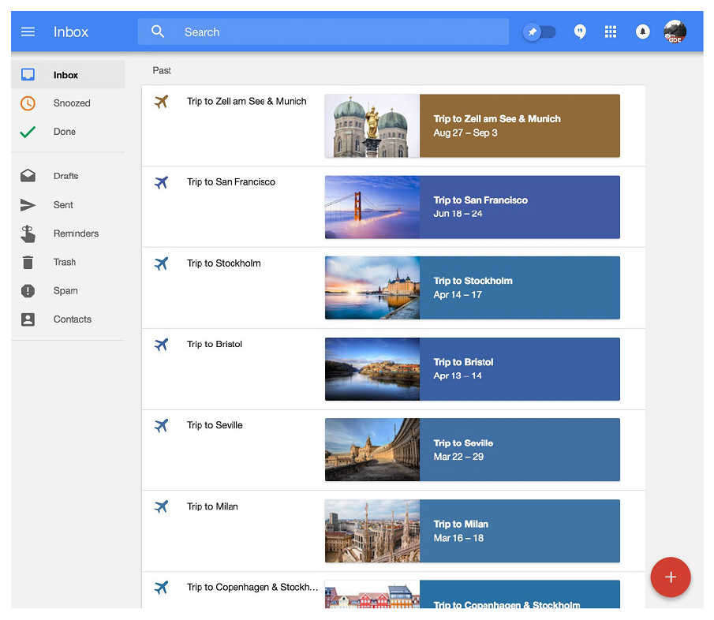Click the Inbox sidebar icon
The height and width of the screenshot is (620, 714).
click(28, 75)
